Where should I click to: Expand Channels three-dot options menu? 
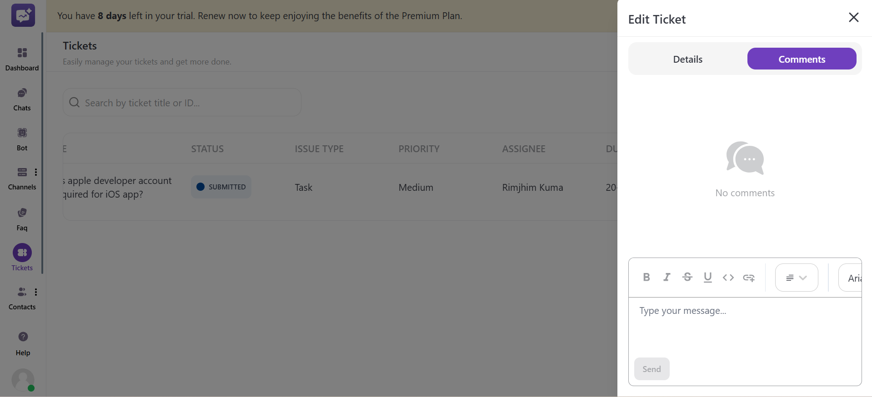(x=36, y=172)
